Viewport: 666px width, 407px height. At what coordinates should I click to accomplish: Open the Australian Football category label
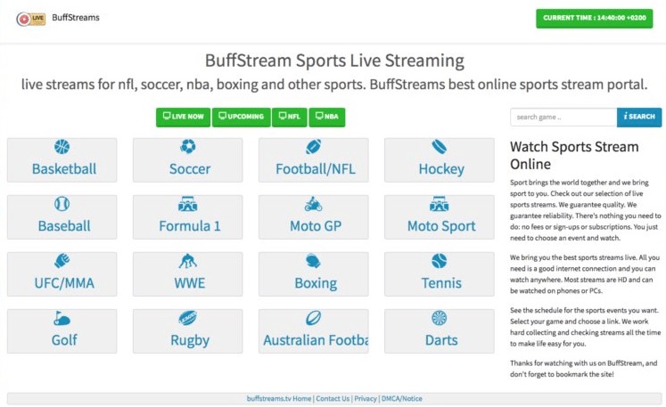pyautogui.click(x=316, y=340)
